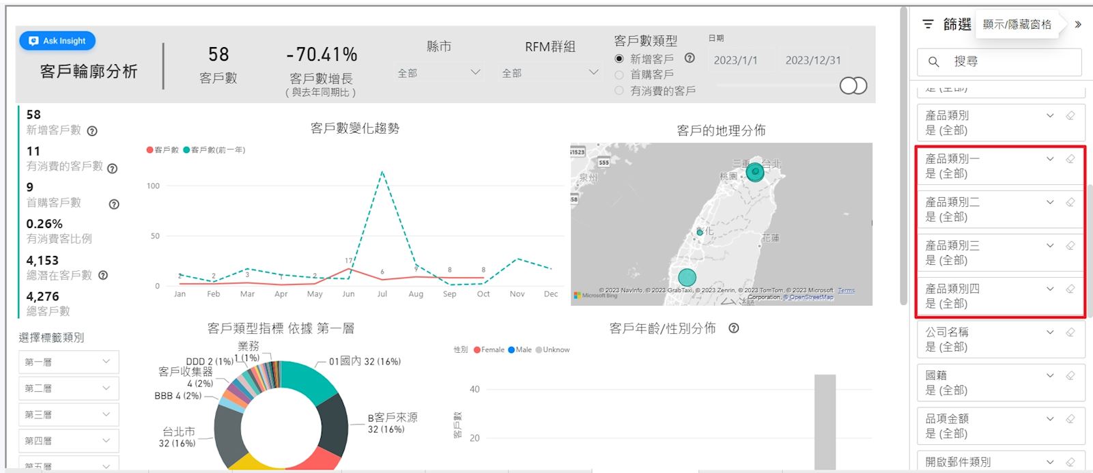Open the 縣市 dropdown
Image resolution: width=1093 pixels, height=473 pixels.
coord(439,72)
